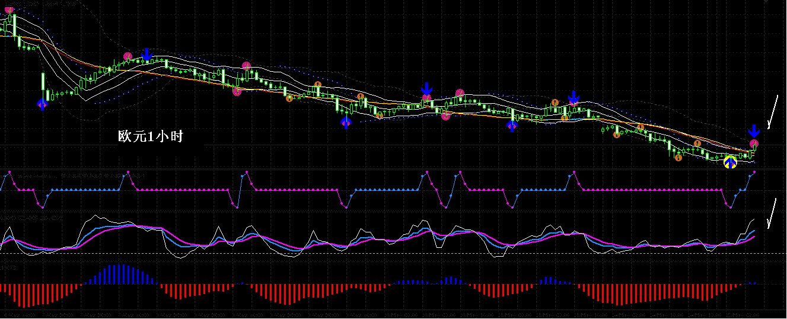The width and height of the screenshot is (787, 319).
Task: Click the pink circle left of first down arrow
Action: point(128,56)
